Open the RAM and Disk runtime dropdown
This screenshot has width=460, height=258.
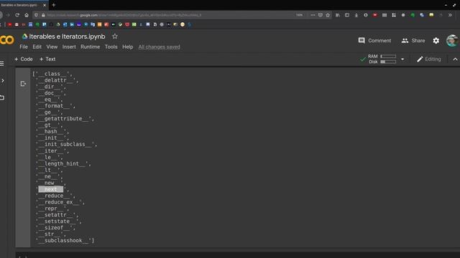click(402, 59)
